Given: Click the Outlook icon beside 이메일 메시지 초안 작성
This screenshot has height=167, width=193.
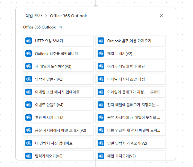Looking at the screenshot, I should (101, 79).
